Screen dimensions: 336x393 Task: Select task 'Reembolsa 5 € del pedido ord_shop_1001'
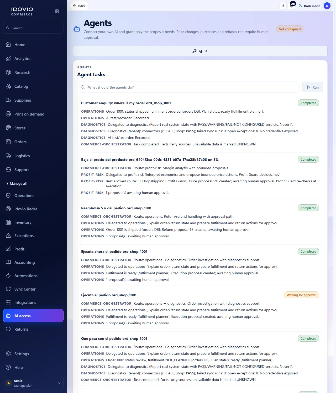(116, 208)
